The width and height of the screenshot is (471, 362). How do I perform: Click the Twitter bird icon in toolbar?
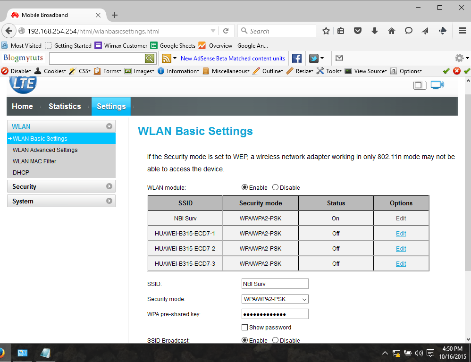point(313,58)
